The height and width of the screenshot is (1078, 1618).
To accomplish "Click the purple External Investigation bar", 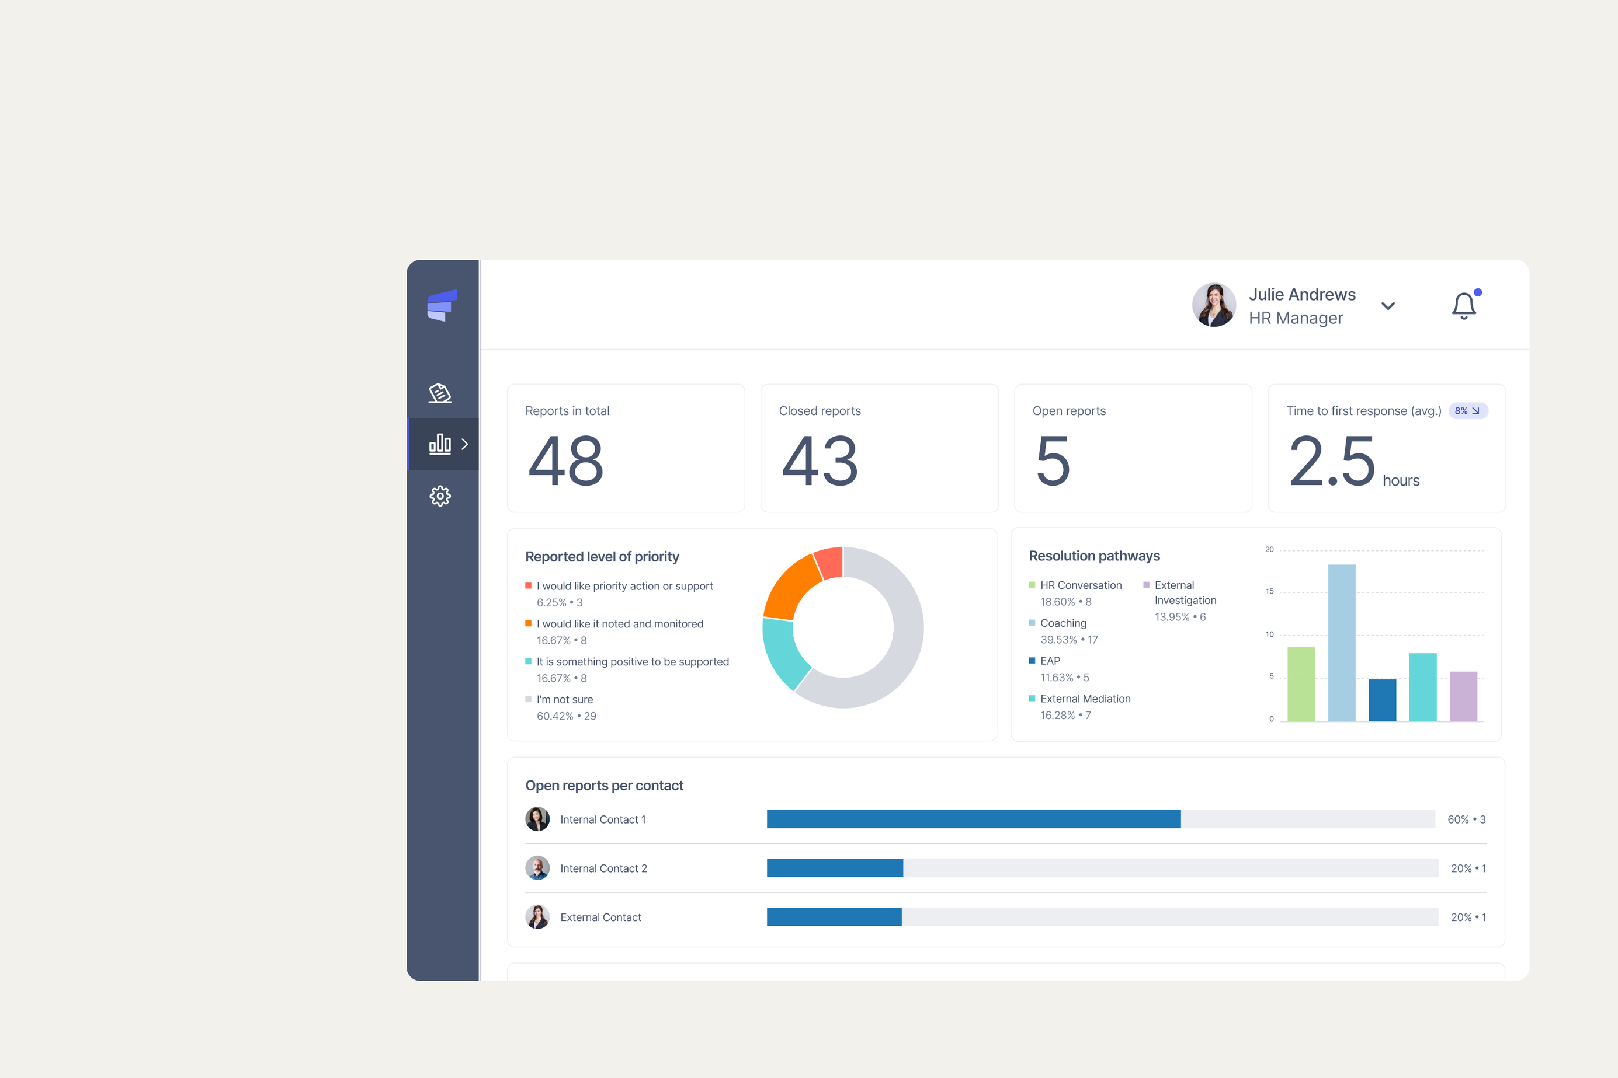I will click(1463, 696).
